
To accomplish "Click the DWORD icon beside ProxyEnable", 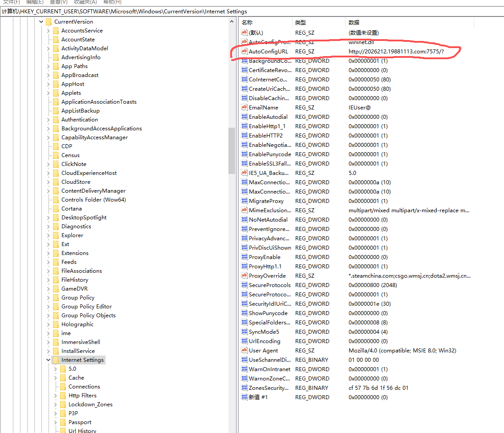I will click(x=244, y=257).
